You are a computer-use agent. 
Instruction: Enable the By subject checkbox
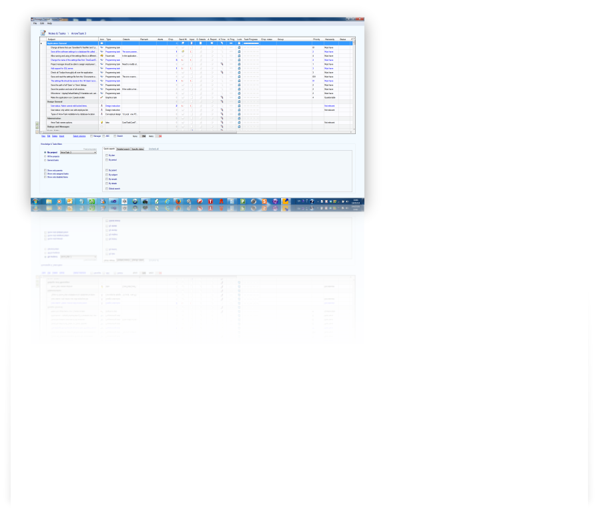tap(106, 175)
